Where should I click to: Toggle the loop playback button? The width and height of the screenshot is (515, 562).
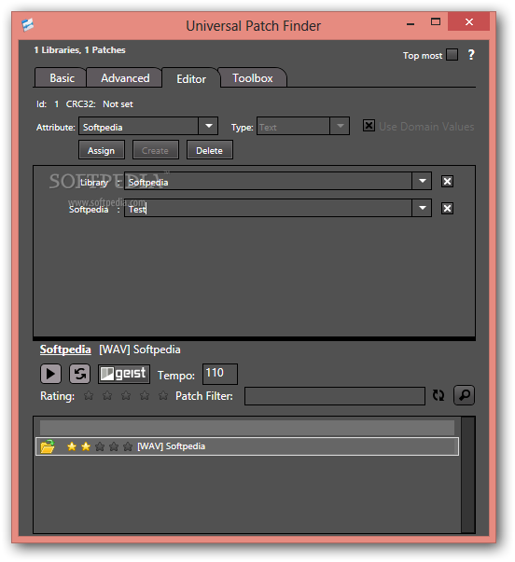(79, 374)
